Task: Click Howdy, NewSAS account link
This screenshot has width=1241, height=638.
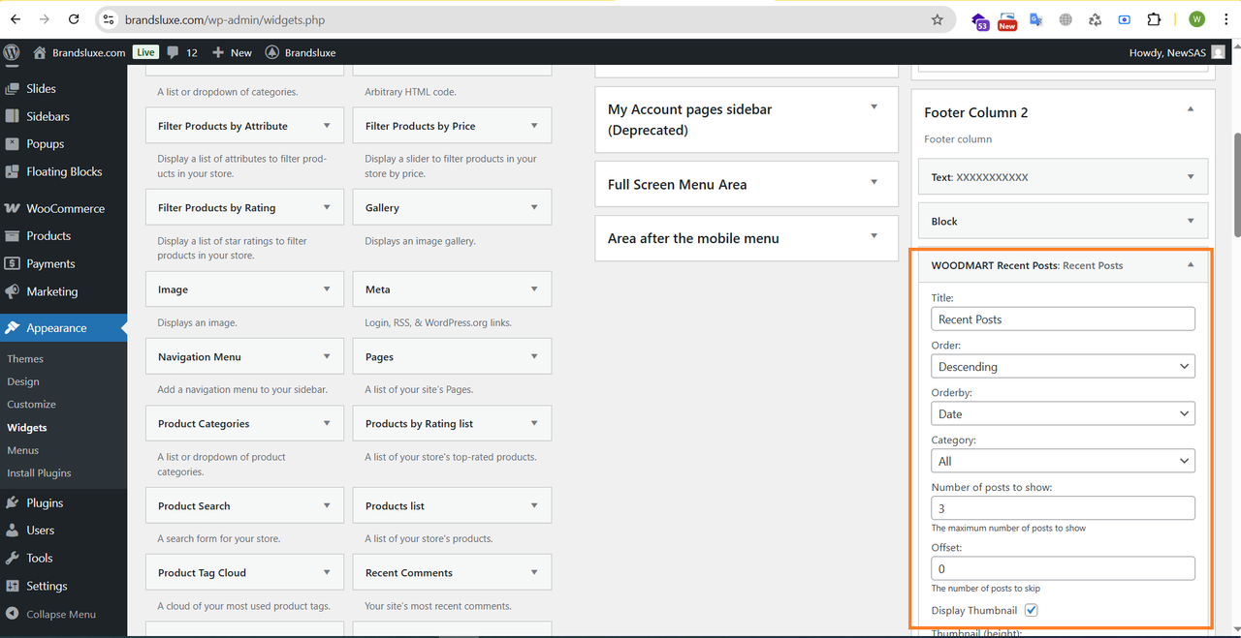Action: (1177, 52)
